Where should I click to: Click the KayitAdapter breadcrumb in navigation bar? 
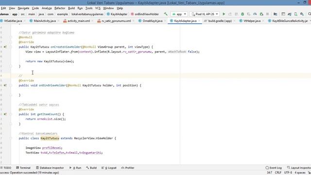tap(117, 14)
